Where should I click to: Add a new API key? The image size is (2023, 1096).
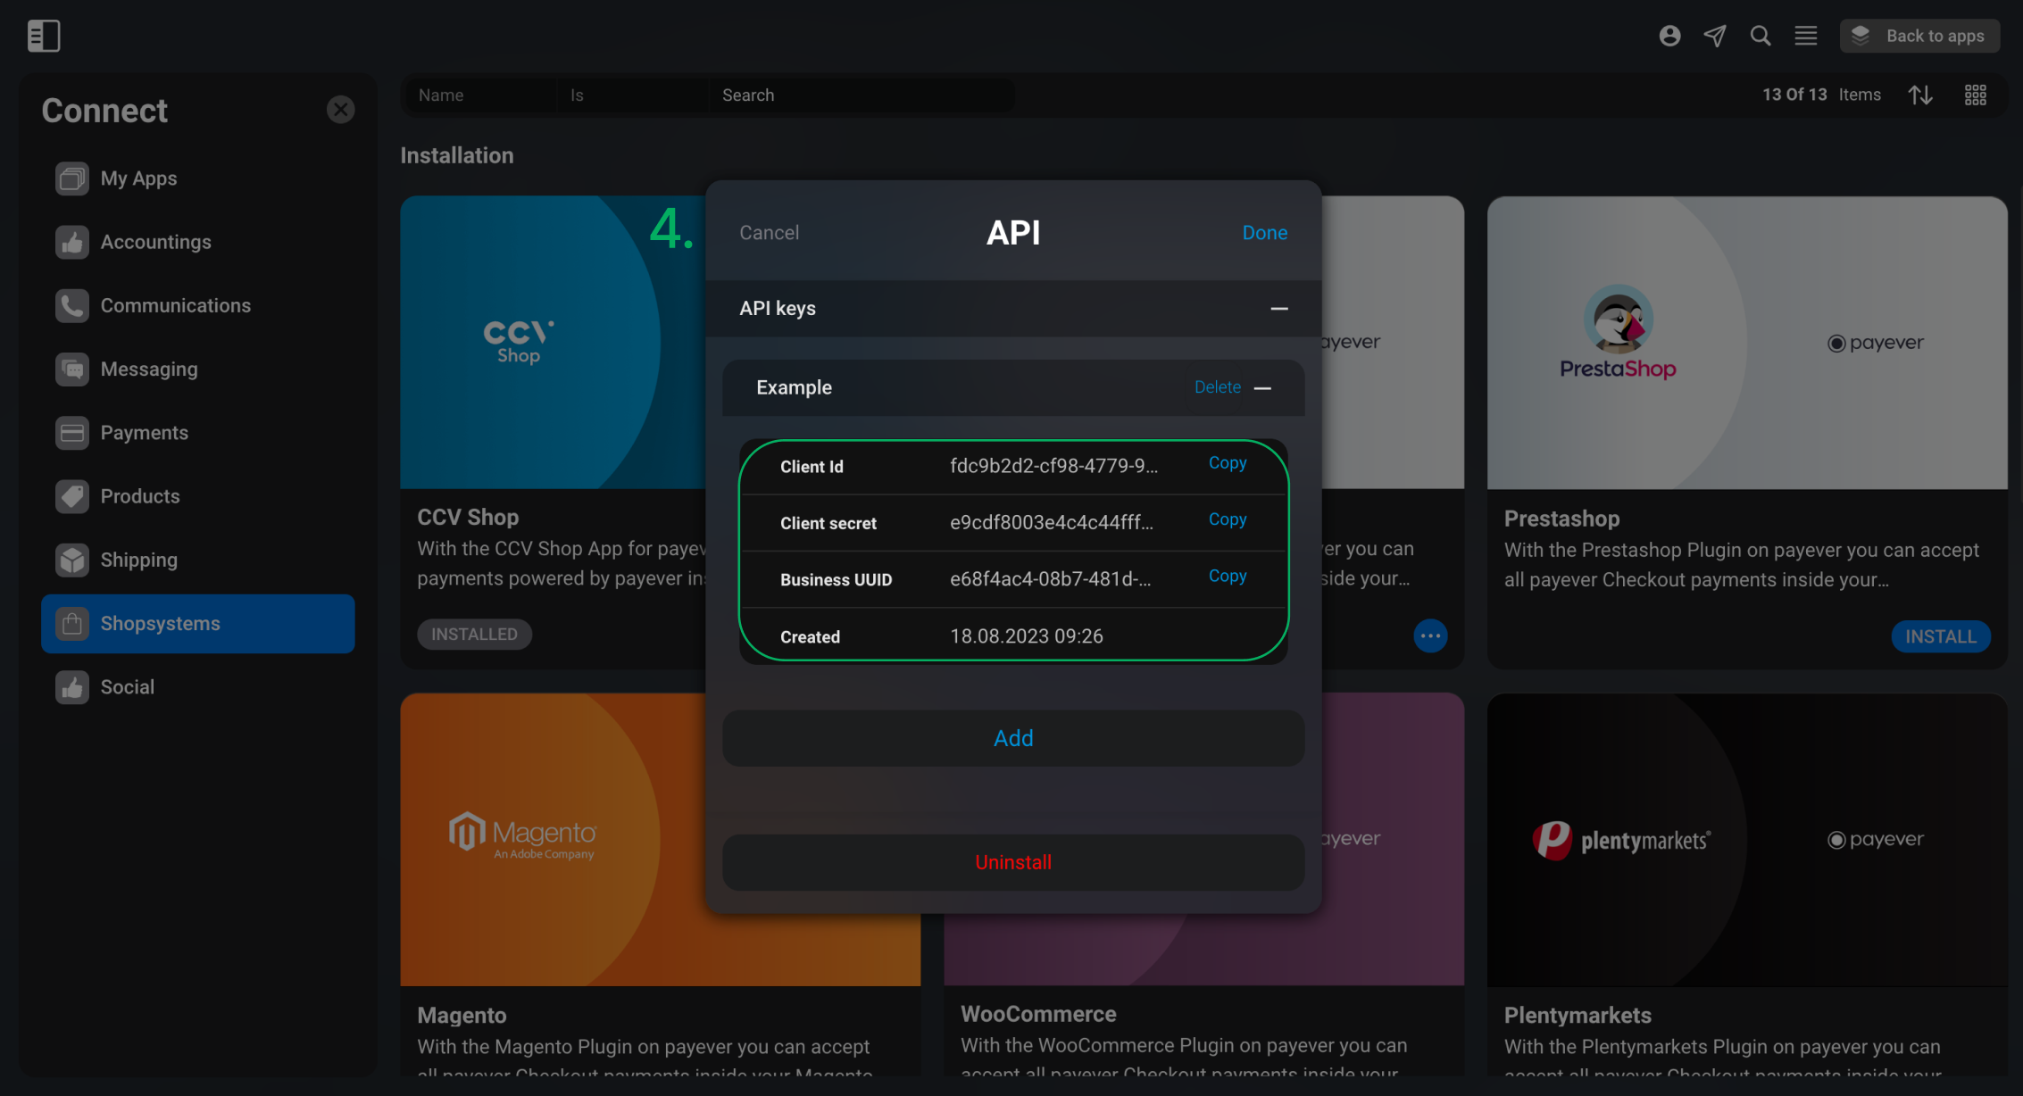(x=1013, y=738)
